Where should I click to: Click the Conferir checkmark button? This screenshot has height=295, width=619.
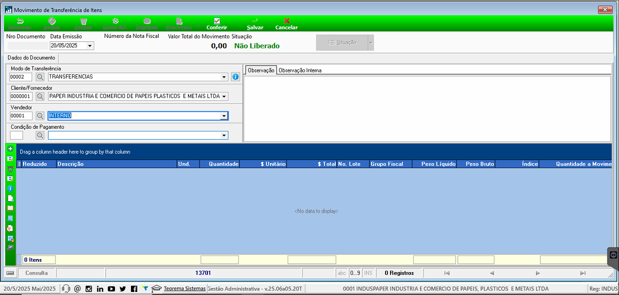[216, 24]
